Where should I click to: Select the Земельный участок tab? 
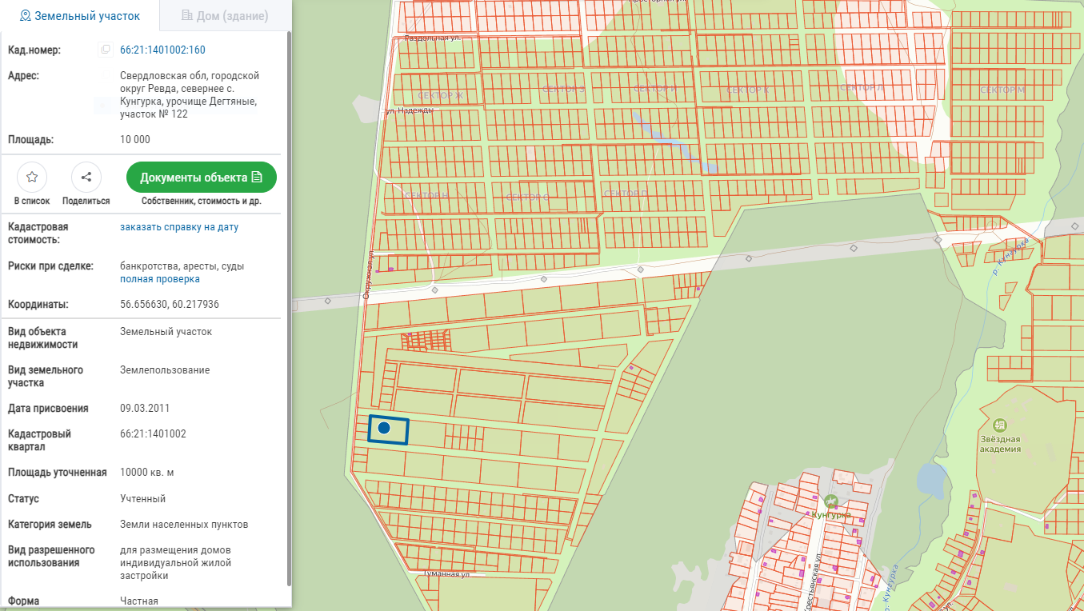[x=80, y=16]
